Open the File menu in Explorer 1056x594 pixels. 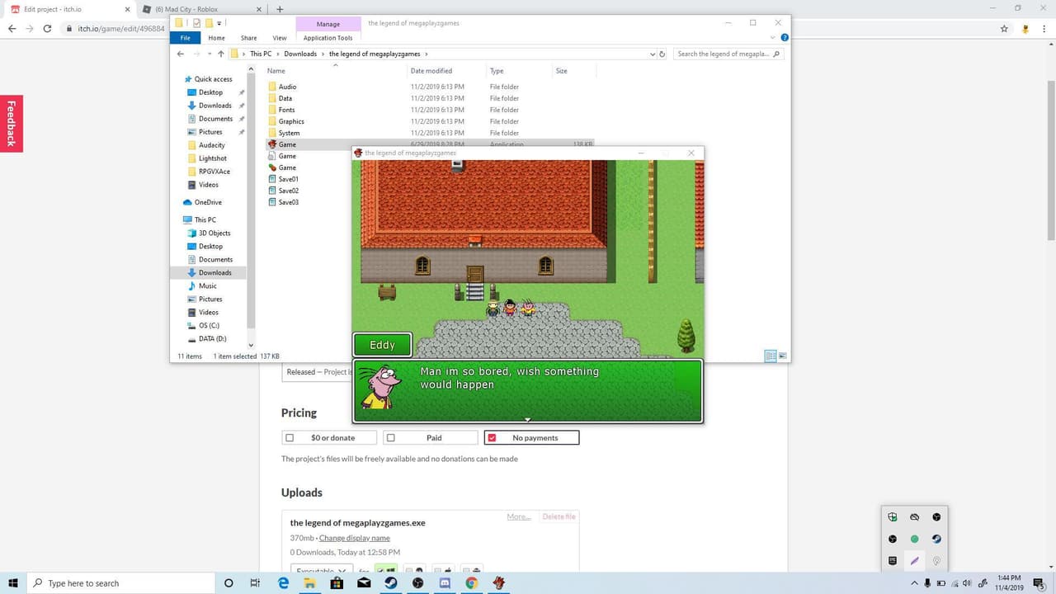185,38
